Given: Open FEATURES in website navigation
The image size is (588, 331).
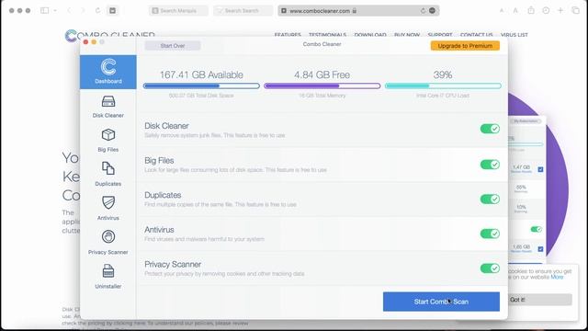Looking at the screenshot, I should 288,35.
